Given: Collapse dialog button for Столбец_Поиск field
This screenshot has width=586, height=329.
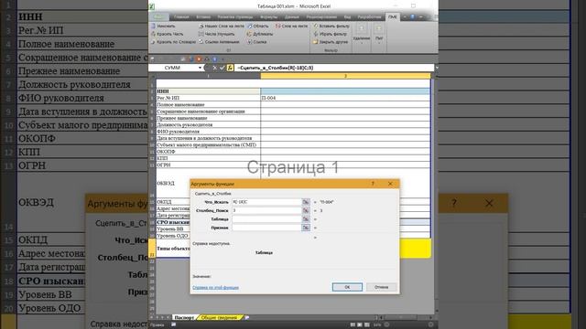Looking at the screenshot, I should (x=306, y=210).
